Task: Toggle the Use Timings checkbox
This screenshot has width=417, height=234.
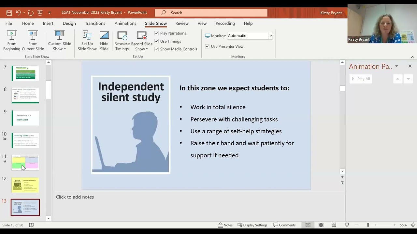Action: tap(156, 41)
